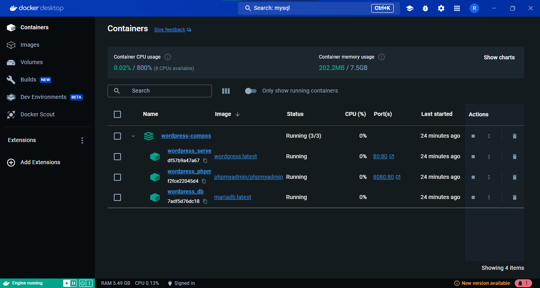This screenshot has height=288, width=540.
Task: Click the Container memory usage info icon
Action: [381, 57]
